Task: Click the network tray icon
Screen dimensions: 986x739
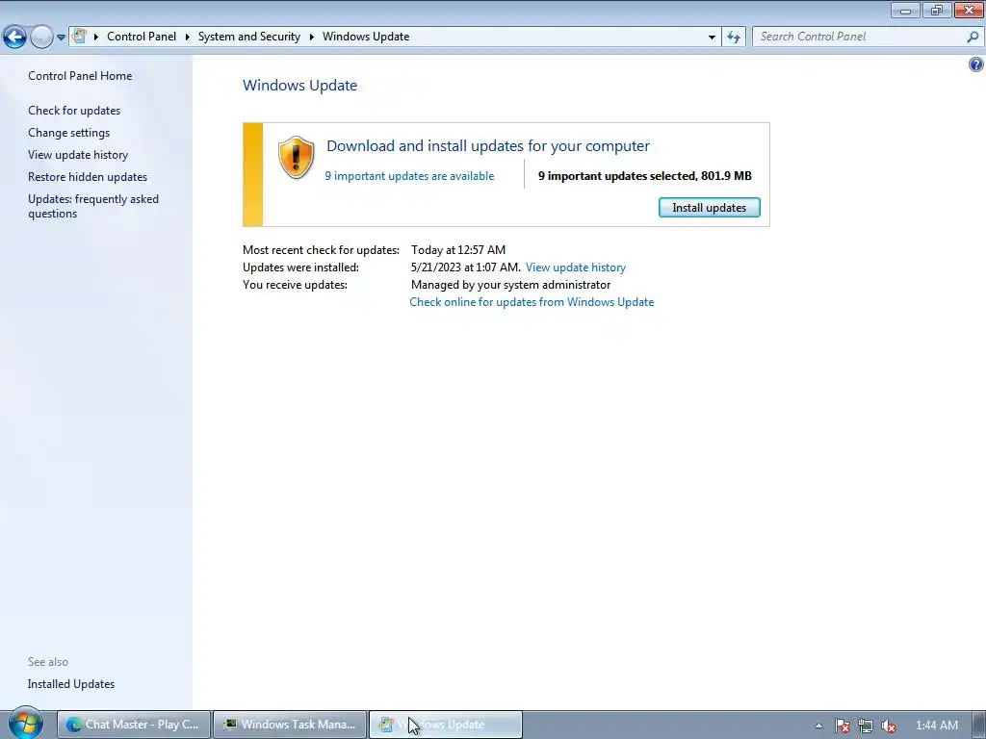Action: tap(866, 726)
